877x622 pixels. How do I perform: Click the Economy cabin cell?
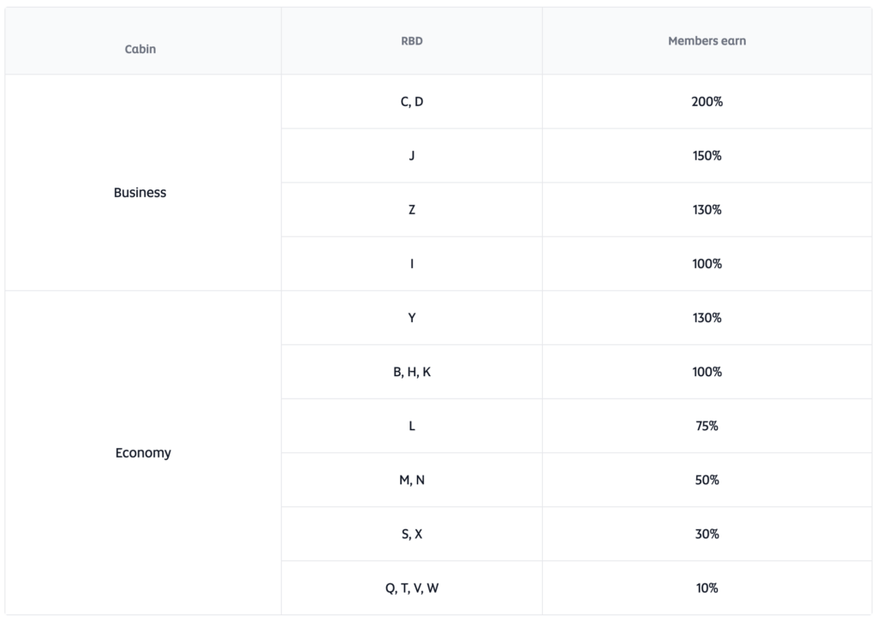(x=143, y=453)
